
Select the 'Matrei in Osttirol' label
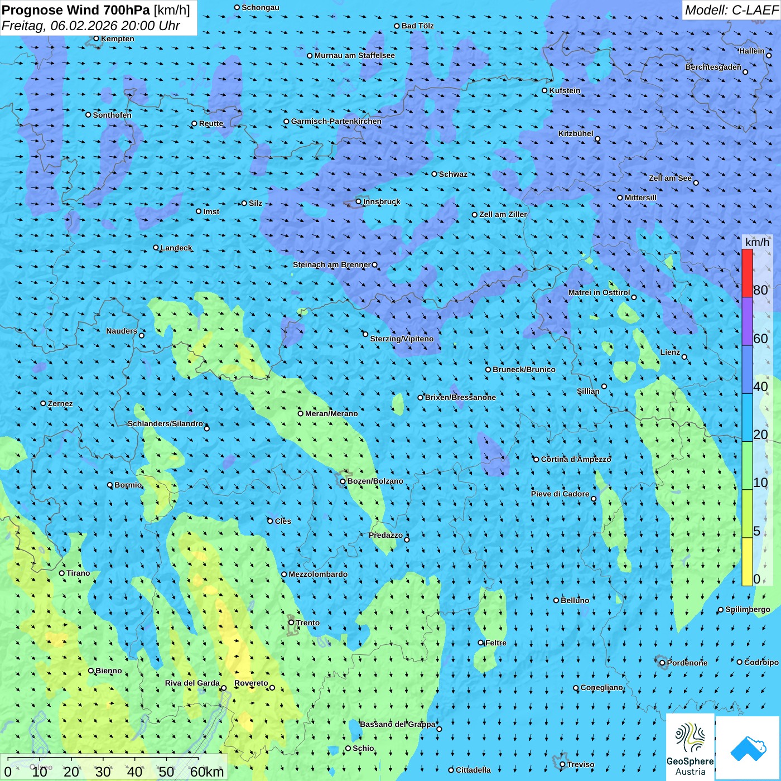599,292
